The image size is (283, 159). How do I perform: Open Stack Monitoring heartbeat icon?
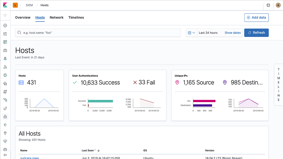(5, 141)
